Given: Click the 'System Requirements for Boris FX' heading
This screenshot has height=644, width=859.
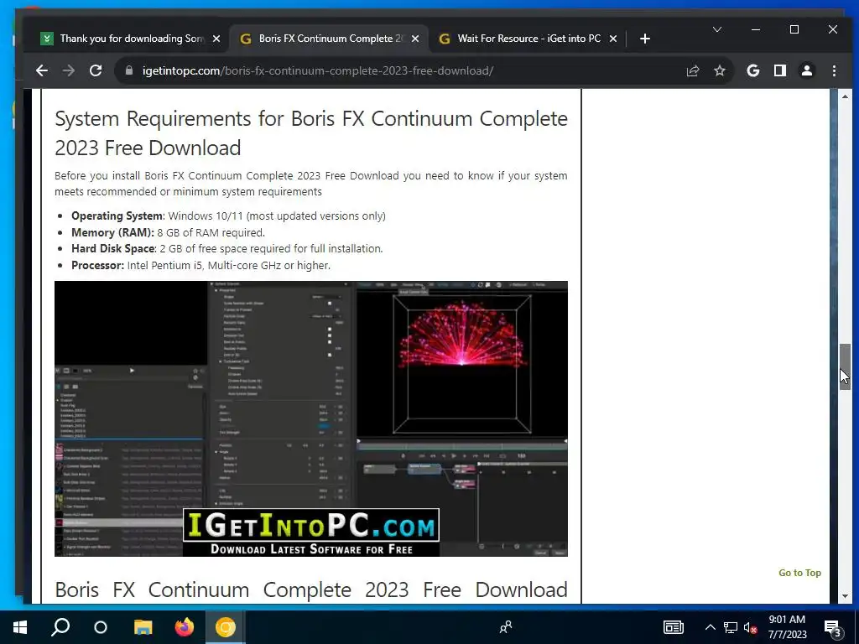Looking at the screenshot, I should pos(311,133).
